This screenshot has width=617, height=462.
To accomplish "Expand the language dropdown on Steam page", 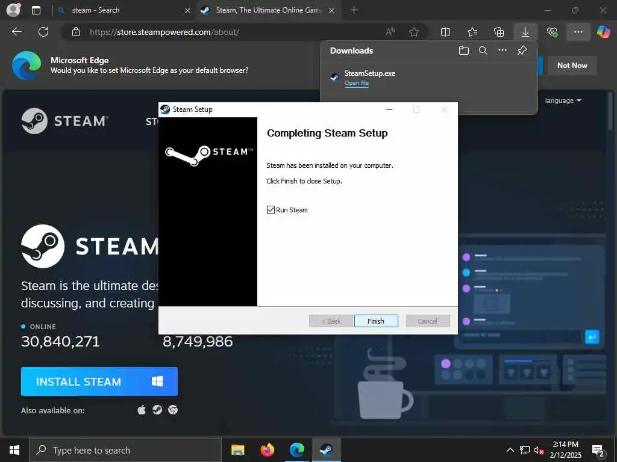I will point(563,100).
